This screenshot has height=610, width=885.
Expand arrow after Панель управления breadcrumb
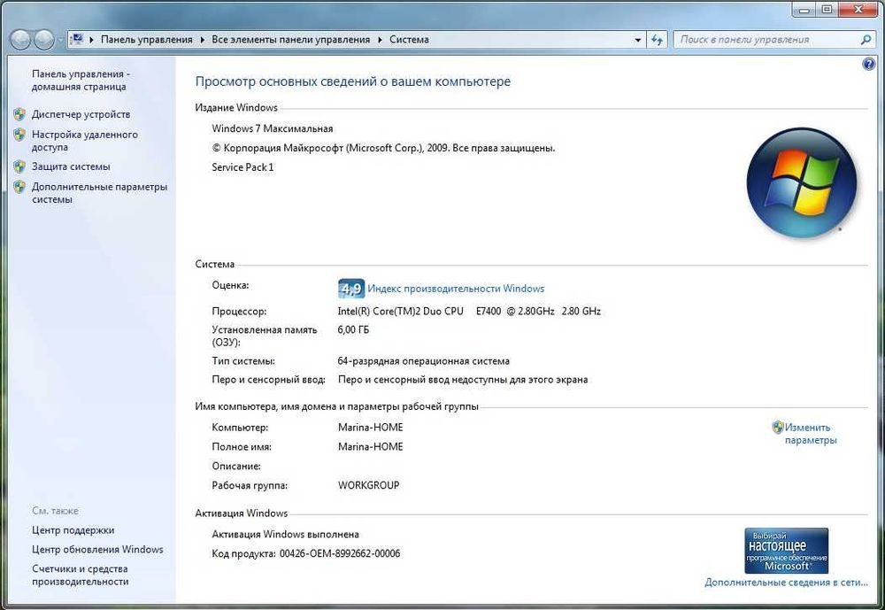click(202, 40)
